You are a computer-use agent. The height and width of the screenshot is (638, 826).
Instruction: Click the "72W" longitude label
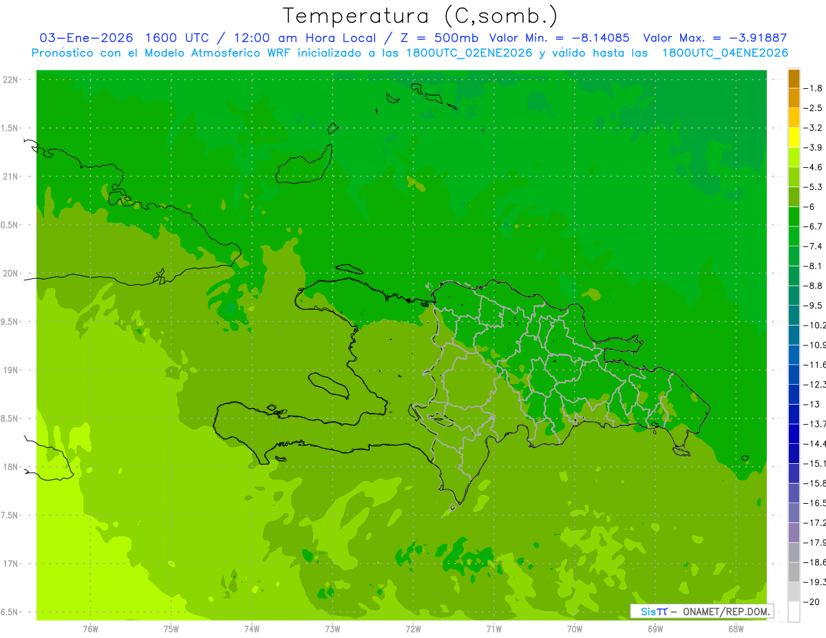click(413, 629)
